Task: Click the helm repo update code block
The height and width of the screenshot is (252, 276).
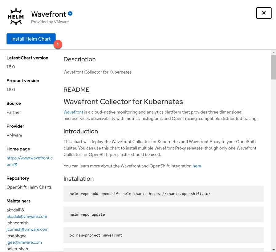Action: pos(164,214)
